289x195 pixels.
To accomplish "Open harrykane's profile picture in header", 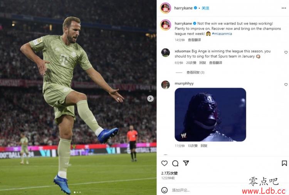I will (x=166, y=8).
